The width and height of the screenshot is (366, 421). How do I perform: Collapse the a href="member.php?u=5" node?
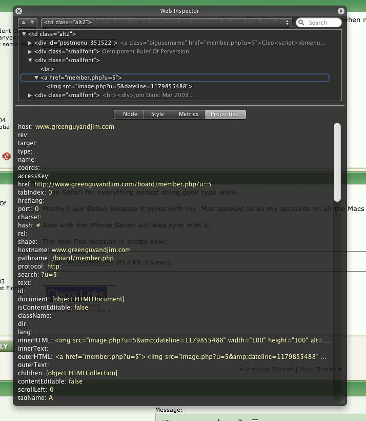(x=36, y=78)
